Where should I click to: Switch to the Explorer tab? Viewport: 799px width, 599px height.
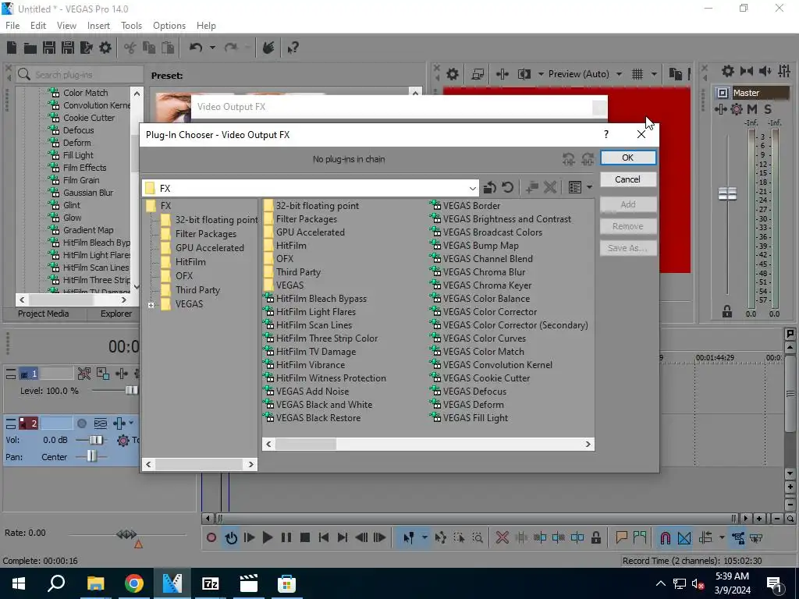(115, 314)
